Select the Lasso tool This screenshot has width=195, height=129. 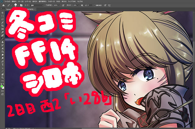point(2,19)
